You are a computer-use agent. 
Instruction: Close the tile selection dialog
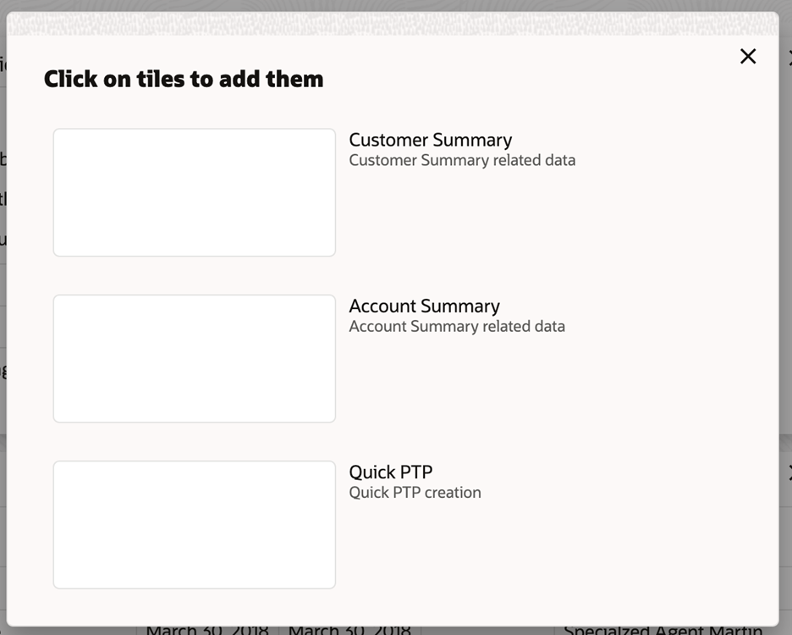click(748, 57)
